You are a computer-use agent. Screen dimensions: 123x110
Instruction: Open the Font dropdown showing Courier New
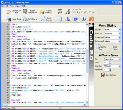[120, 59]
